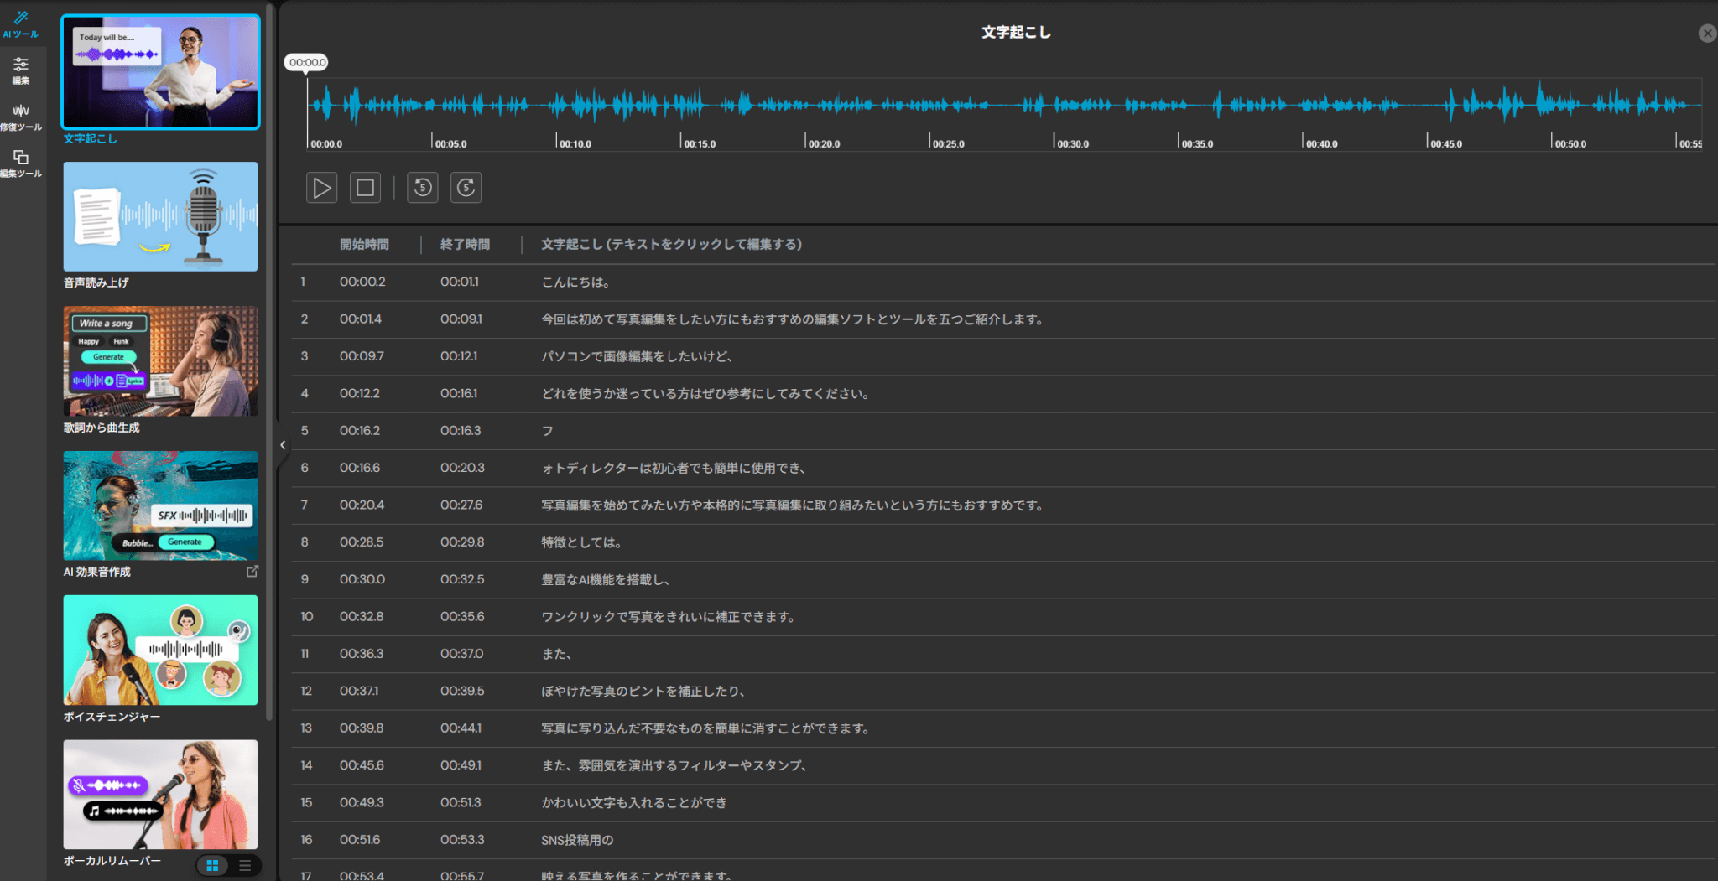Click the waveform at the 00:25.0 marker

(929, 106)
